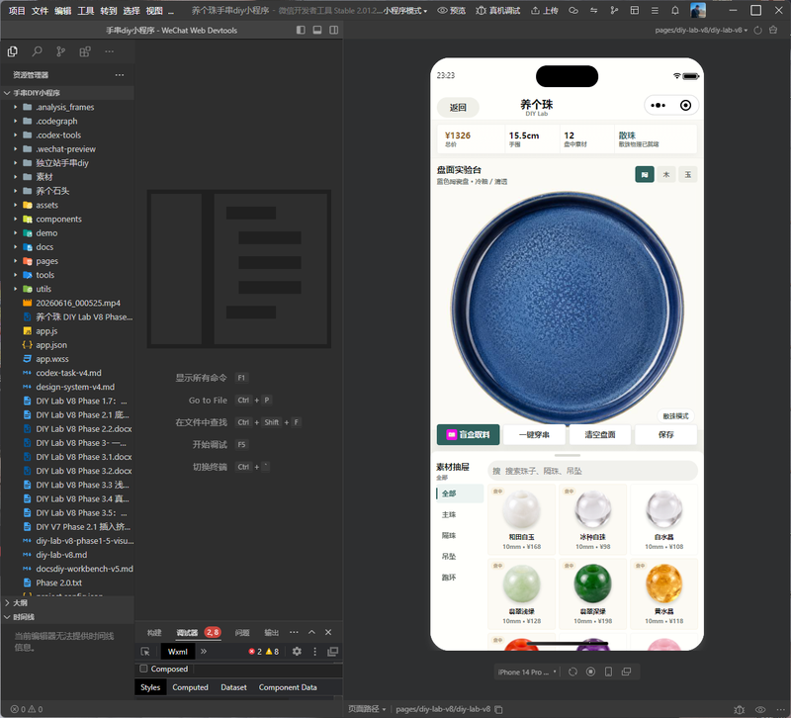This screenshot has height=718, width=791.
Task: Select the 主珠 category in material drawer
Action: tap(449, 514)
